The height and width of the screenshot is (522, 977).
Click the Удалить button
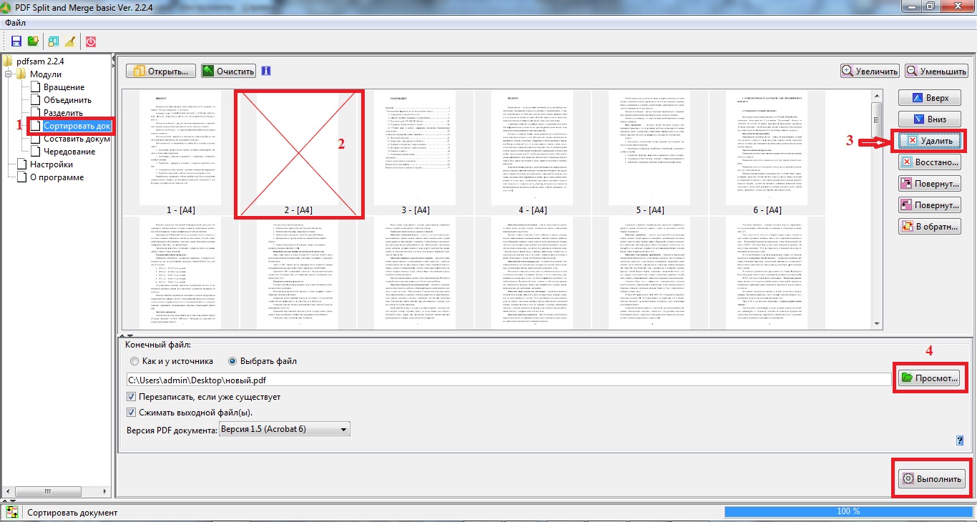tap(929, 141)
